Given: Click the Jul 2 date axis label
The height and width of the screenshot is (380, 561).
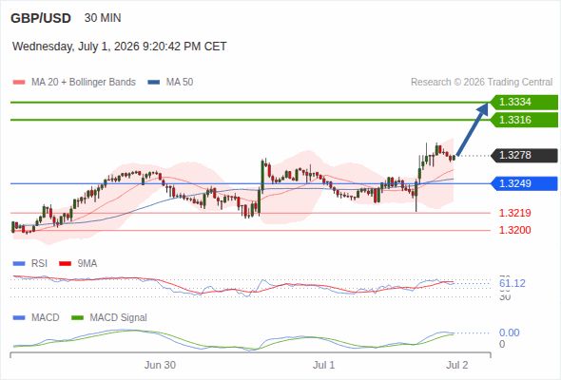Looking at the screenshot, I should pos(457,365).
